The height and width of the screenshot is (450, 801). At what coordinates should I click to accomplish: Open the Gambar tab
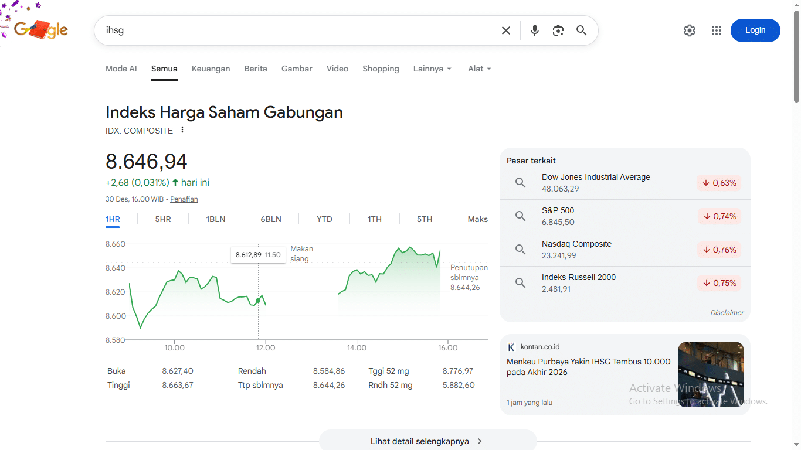[297, 69]
